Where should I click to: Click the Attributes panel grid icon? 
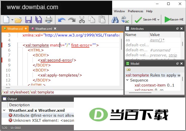(x=127, y=28)
